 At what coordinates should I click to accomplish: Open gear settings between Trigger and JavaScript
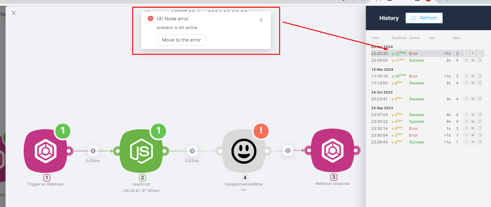pos(93,151)
